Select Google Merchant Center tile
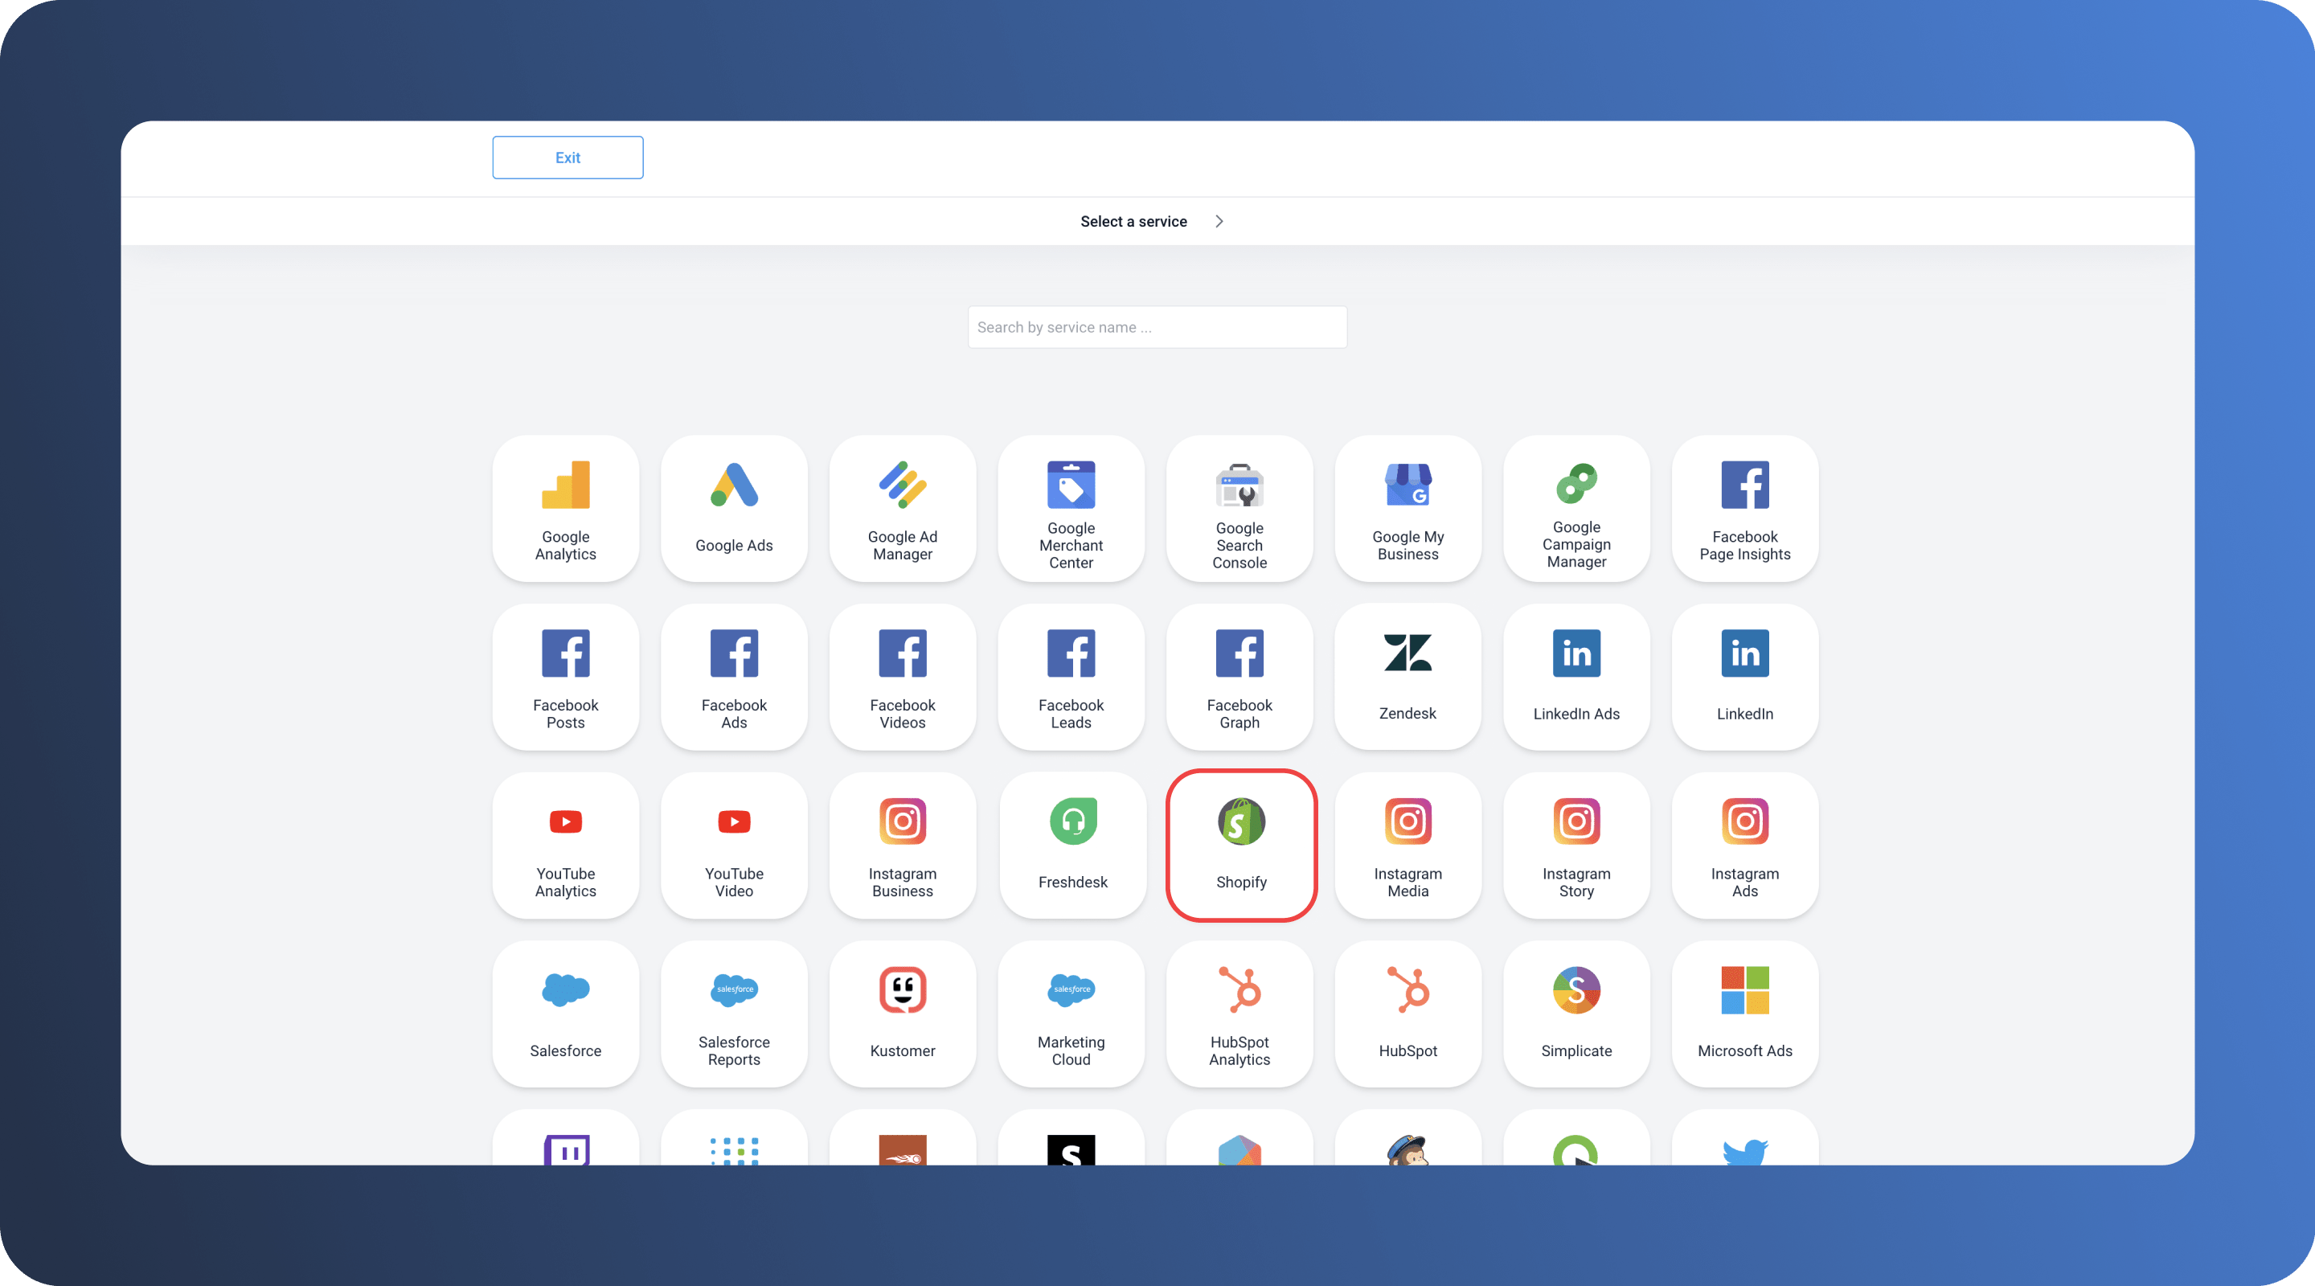Image resolution: width=2315 pixels, height=1286 pixels. [x=1071, y=509]
